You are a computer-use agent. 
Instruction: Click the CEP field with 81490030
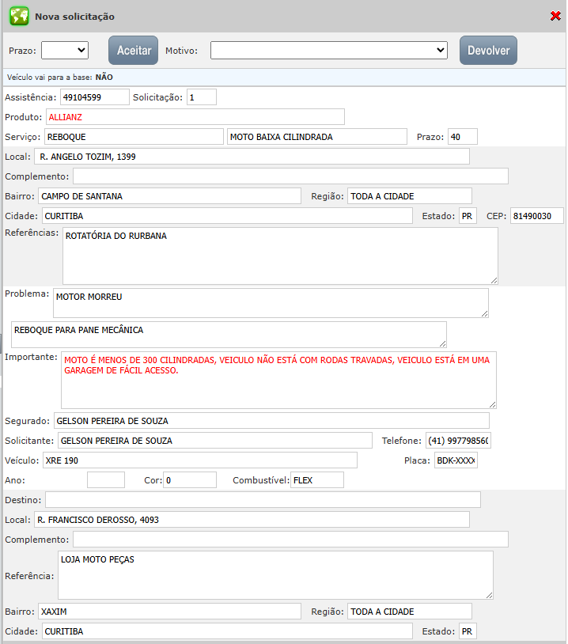point(536,216)
